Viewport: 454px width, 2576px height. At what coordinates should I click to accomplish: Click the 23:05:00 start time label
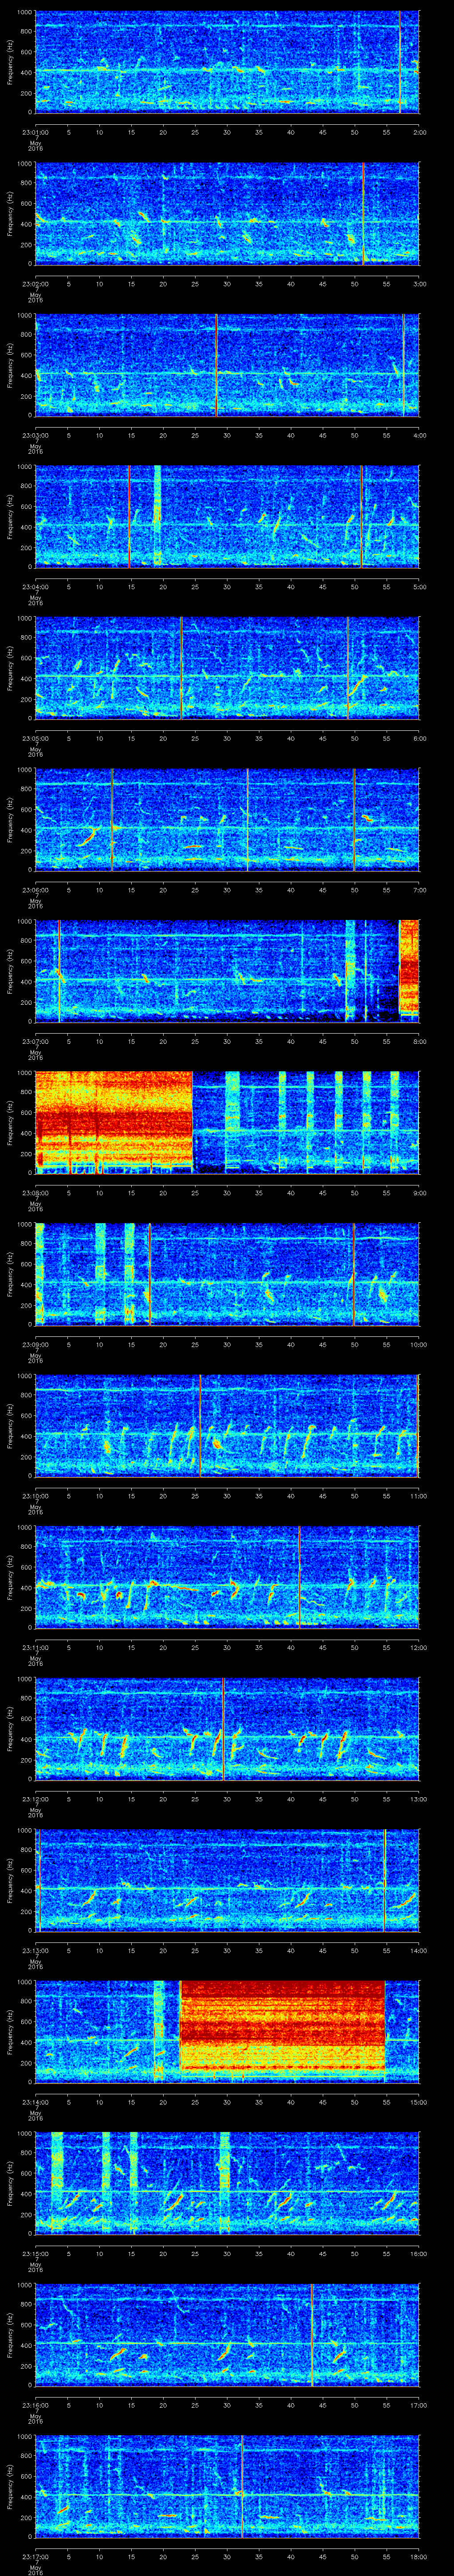tap(36, 738)
